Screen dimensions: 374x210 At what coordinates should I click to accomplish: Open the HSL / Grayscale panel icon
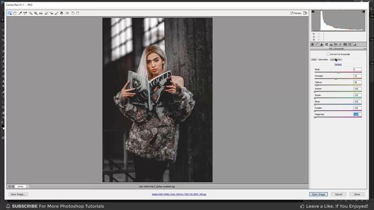tap(326, 44)
